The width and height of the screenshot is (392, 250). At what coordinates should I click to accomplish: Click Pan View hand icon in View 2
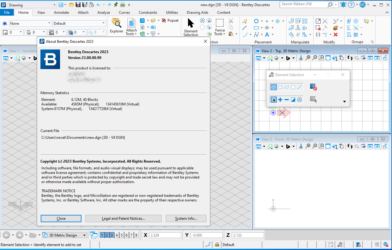tap(341, 58)
